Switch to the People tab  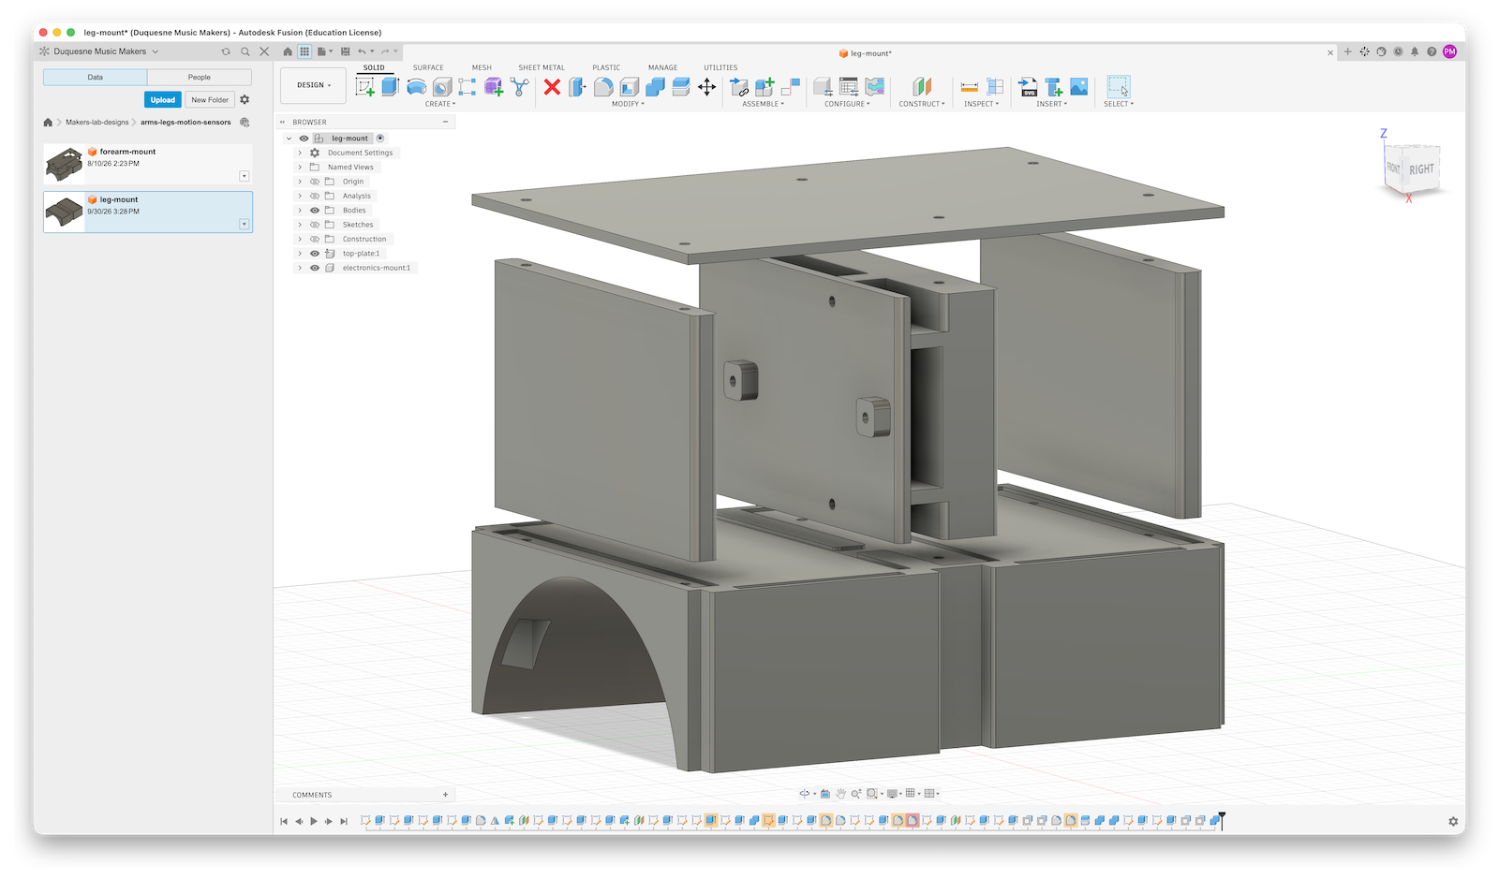point(200,78)
